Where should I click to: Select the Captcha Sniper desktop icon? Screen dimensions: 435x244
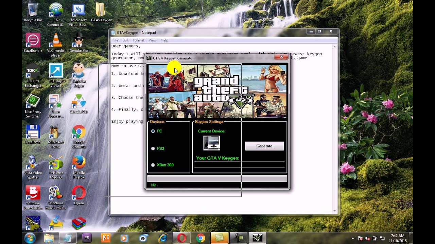[x=79, y=76]
